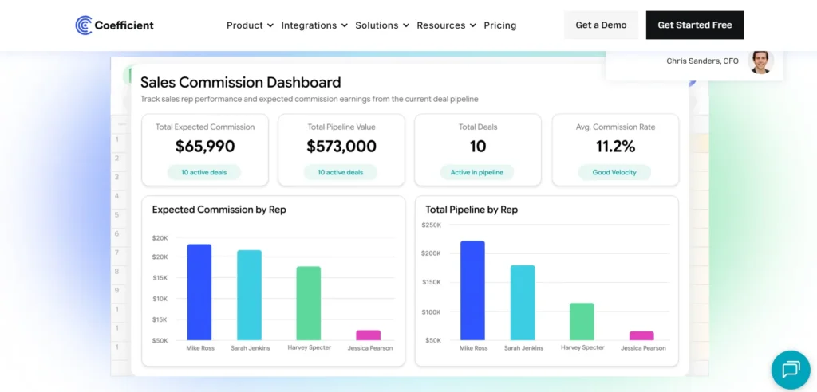Click Avg. Commission Rate card label
The image size is (817, 392).
[x=615, y=127]
